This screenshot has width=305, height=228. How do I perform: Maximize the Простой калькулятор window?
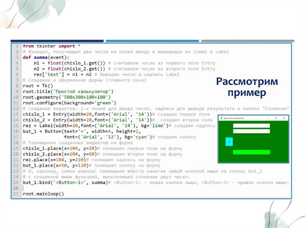276,118
